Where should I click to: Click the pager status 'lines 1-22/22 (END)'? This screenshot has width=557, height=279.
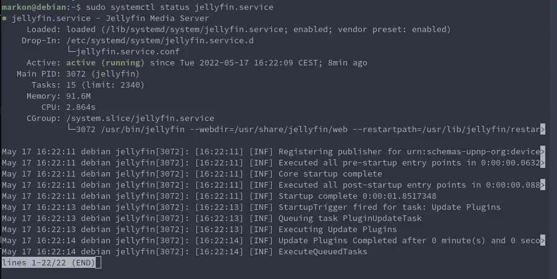pos(49,263)
